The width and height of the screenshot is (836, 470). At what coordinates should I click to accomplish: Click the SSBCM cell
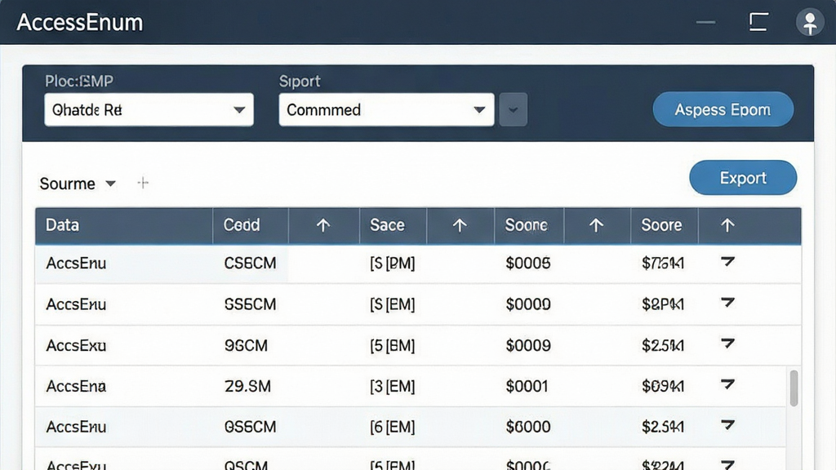pyautogui.click(x=250, y=304)
